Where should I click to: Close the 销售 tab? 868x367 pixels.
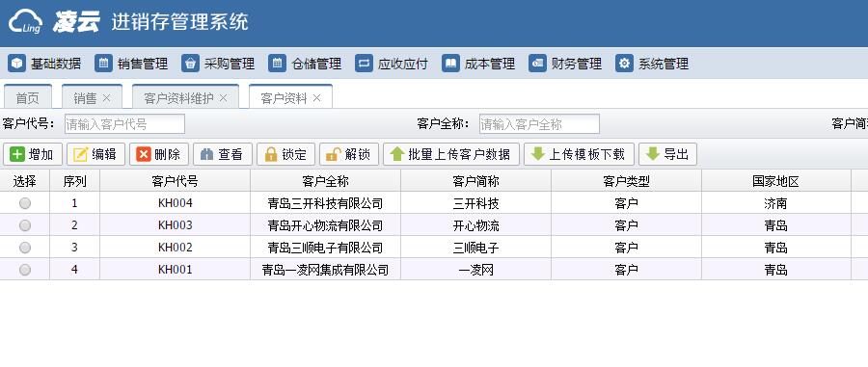point(107,98)
